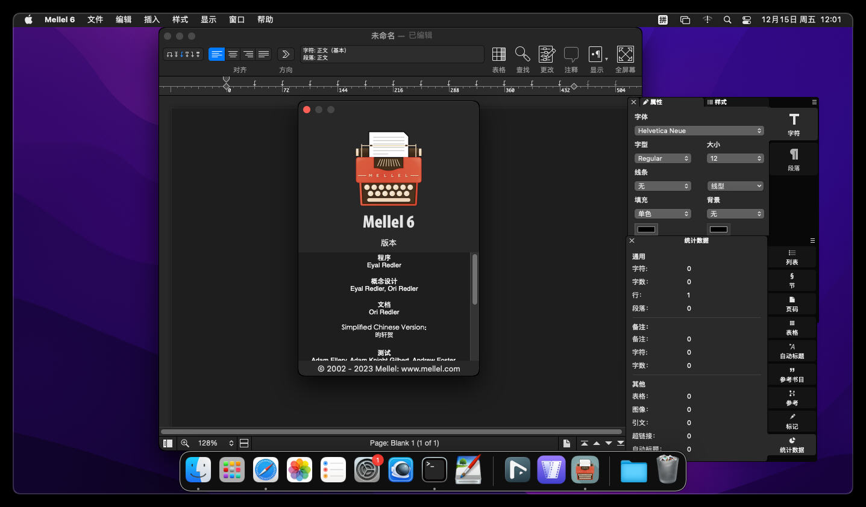The image size is (866, 507).
Task: Open the 自动标题 (auto-title) palette button
Action: [x=792, y=351]
